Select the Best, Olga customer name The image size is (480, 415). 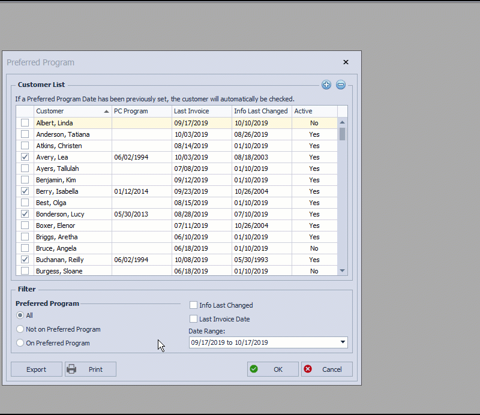[51, 203]
